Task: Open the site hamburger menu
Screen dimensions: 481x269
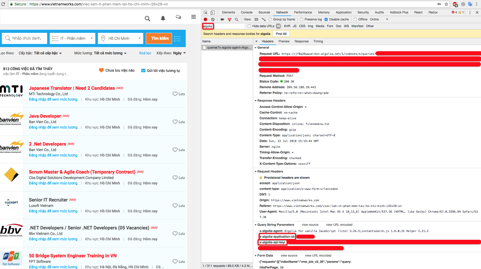Action: coord(193,17)
